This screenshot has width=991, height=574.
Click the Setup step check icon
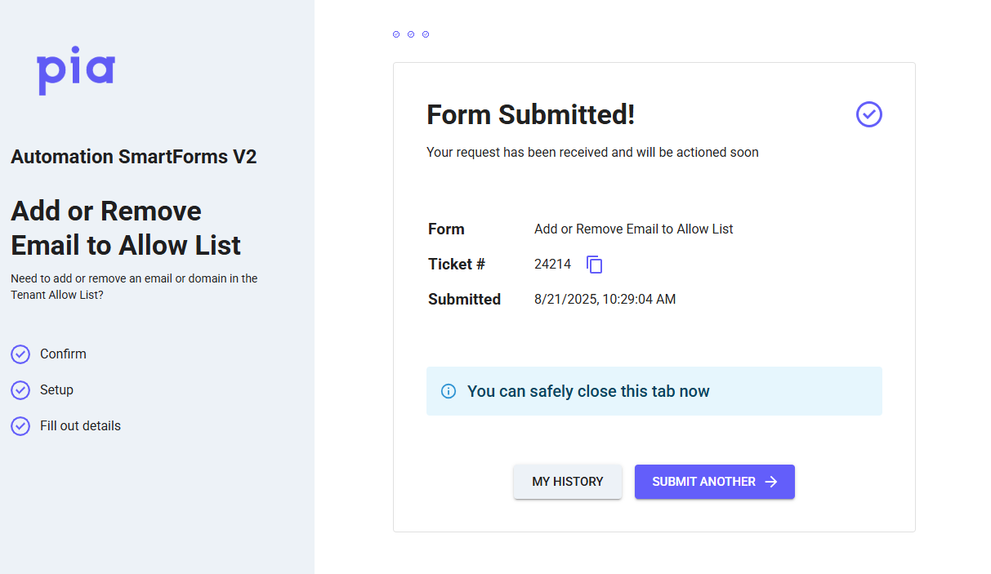(x=20, y=390)
